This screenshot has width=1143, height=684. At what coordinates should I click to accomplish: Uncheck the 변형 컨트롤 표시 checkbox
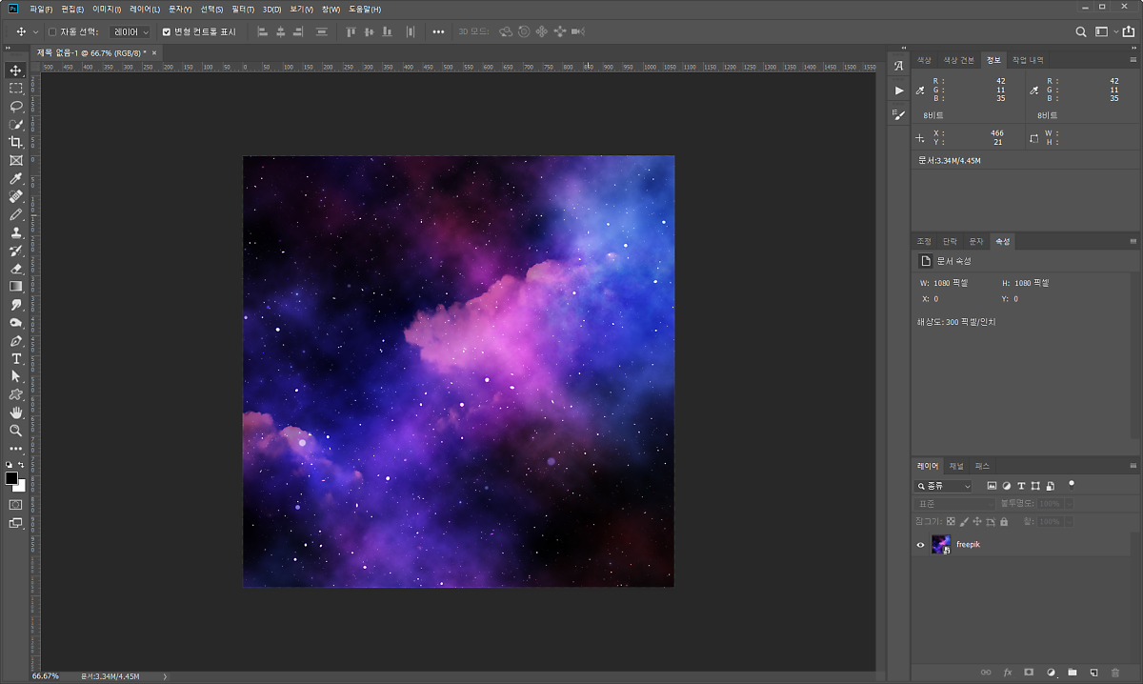point(167,31)
